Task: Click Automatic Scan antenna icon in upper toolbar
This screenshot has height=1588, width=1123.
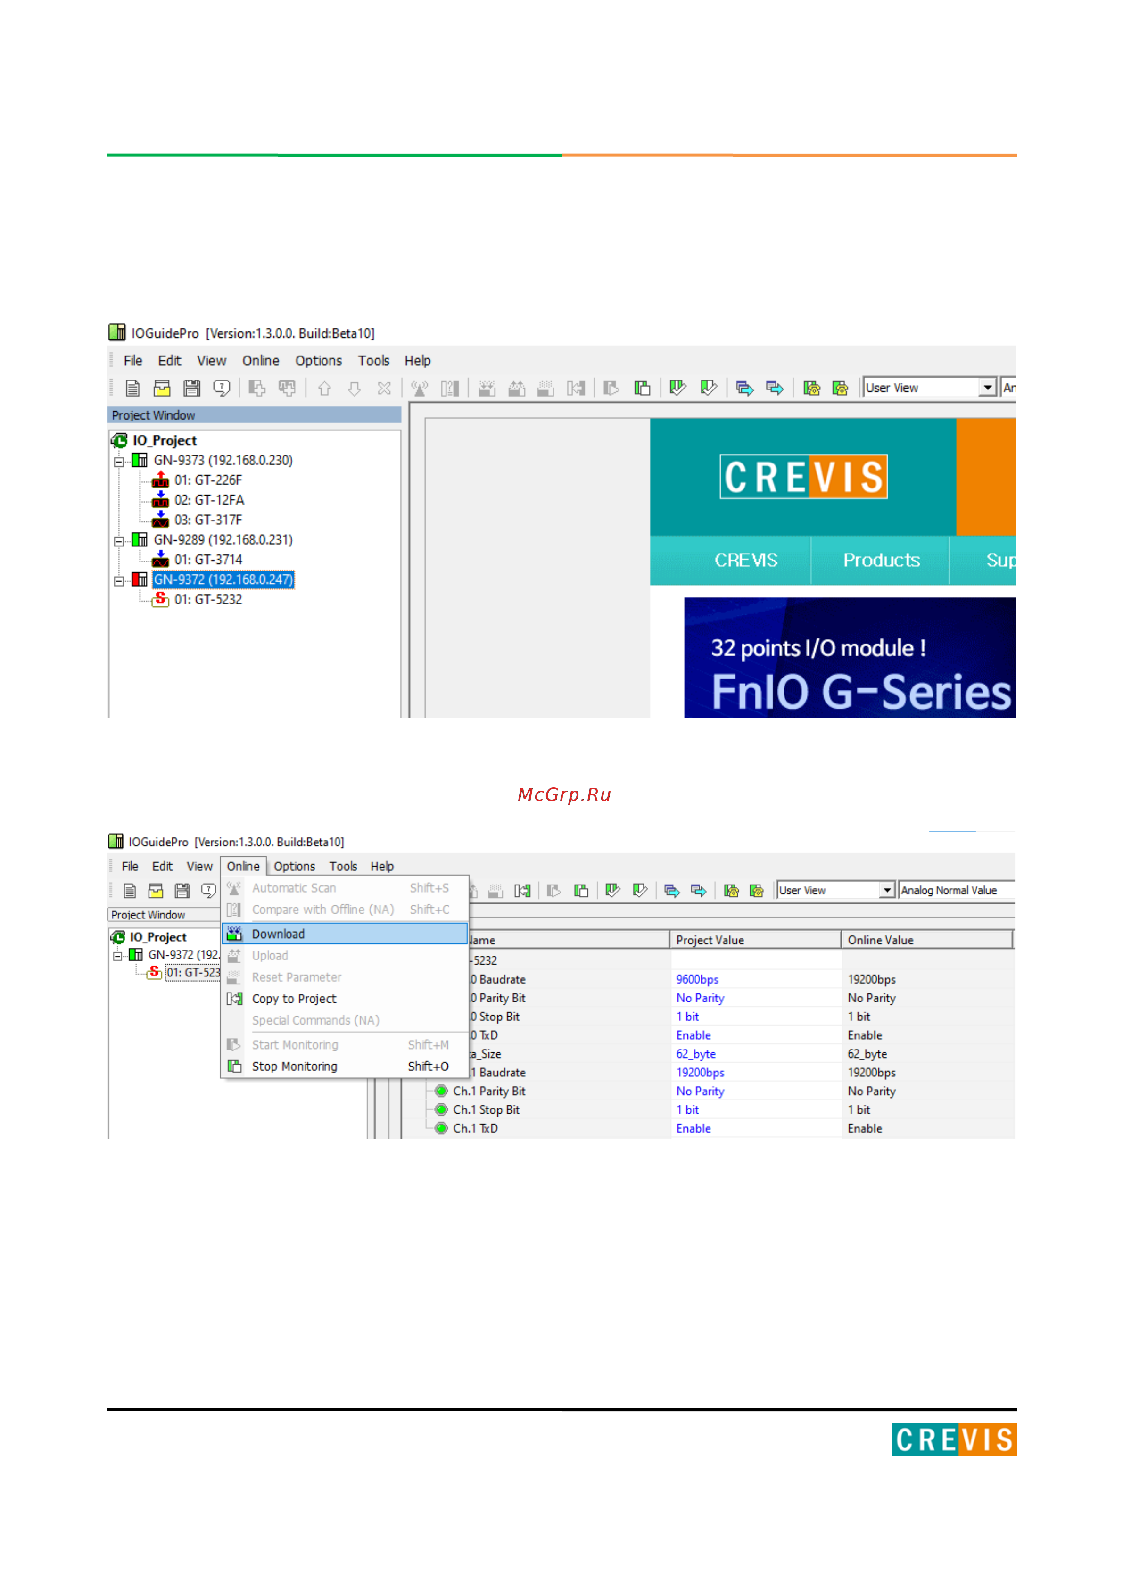Action: (419, 389)
